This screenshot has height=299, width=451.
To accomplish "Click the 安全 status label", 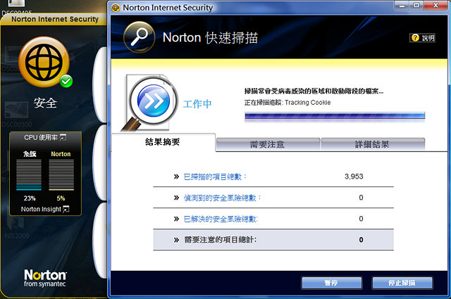I will coord(45,103).
